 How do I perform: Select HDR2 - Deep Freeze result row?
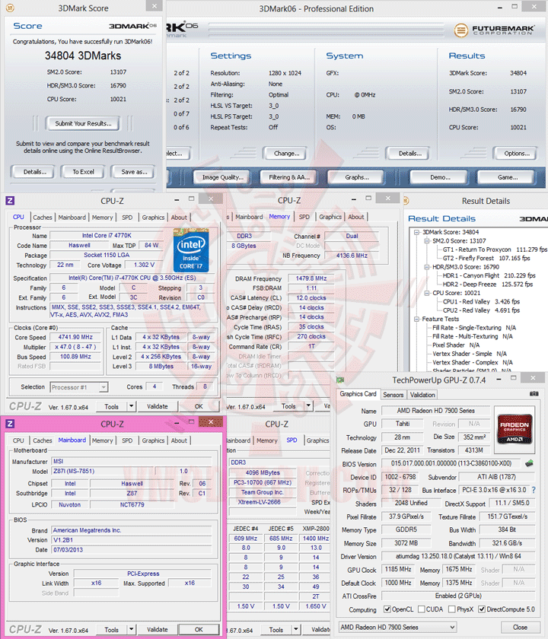[488, 284]
